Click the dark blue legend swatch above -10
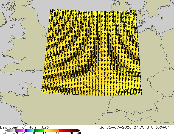The image size is (174, 134). [x=26, y=130]
